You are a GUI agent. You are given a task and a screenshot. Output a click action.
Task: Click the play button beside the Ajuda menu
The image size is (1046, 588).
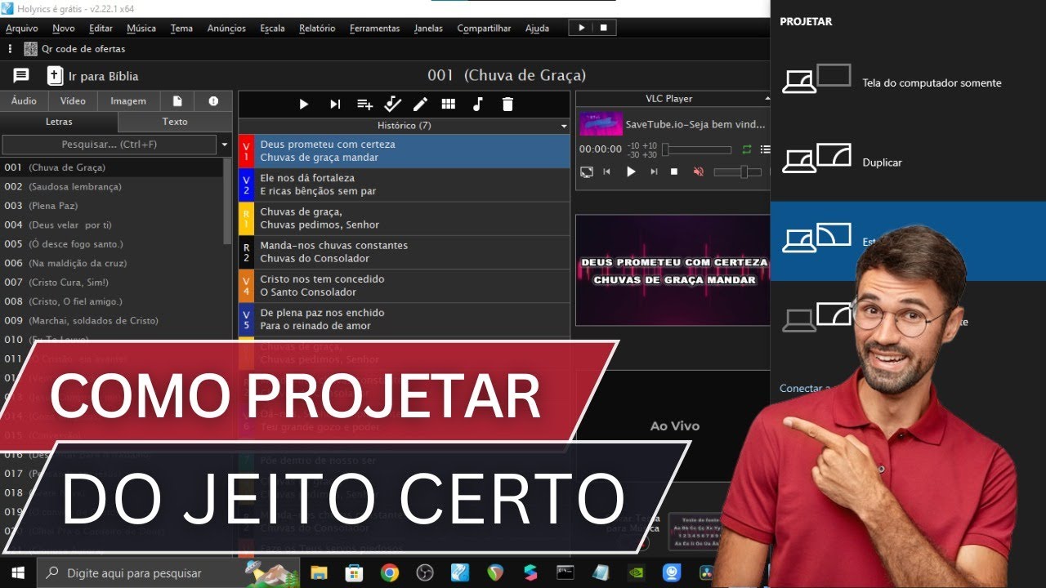581,28
